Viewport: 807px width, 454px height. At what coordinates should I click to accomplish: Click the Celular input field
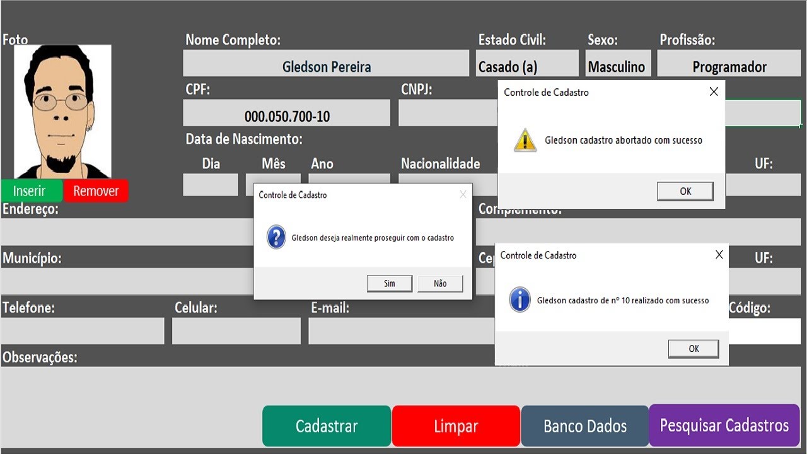[x=236, y=331]
